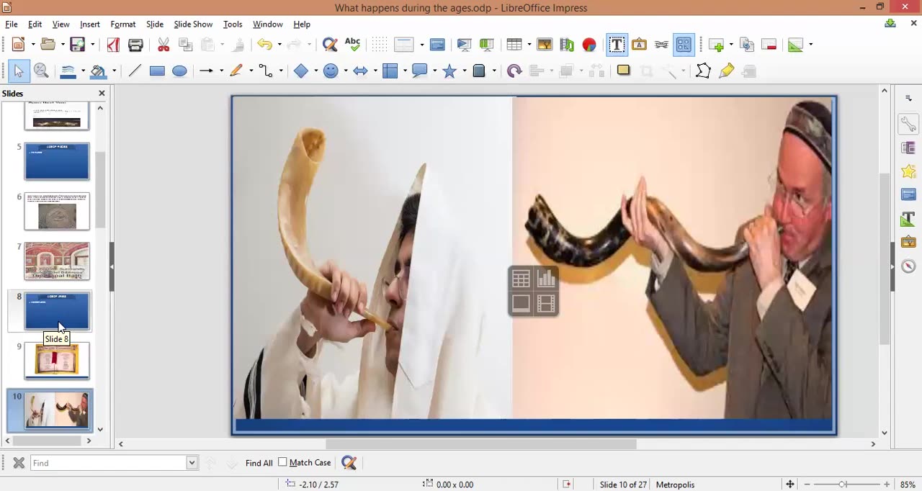Select the slide 7 thumbnail
922x491 pixels.
click(57, 261)
